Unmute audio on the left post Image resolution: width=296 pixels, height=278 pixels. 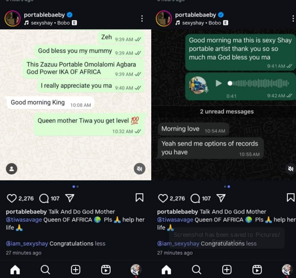point(139,169)
